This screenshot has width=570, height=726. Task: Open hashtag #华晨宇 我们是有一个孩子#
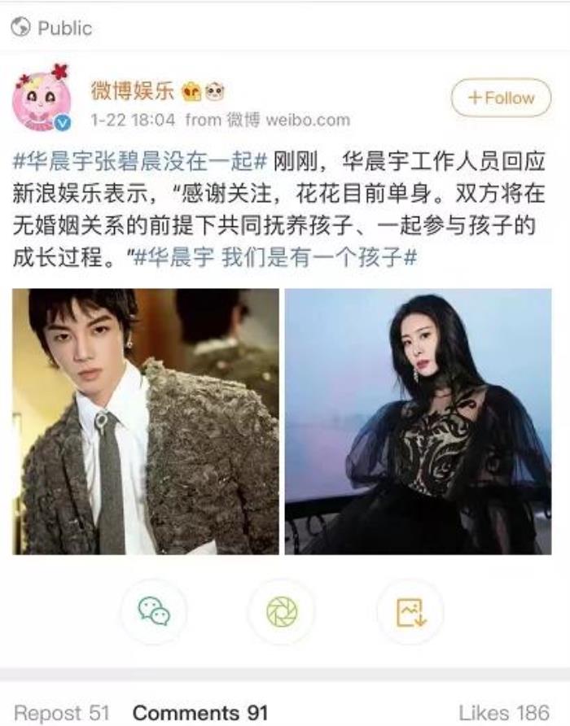pyautogui.click(x=275, y=257)
